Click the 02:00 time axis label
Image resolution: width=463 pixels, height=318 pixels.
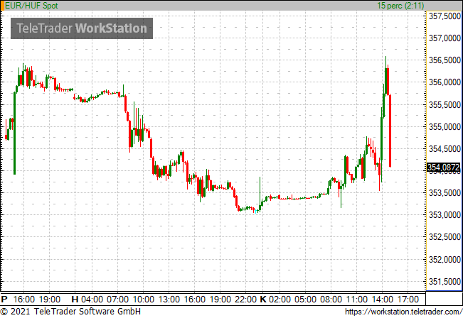point(280,300)
